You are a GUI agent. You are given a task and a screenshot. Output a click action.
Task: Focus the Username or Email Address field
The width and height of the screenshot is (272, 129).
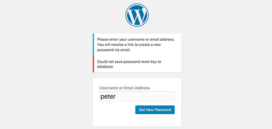pos(137,96)
